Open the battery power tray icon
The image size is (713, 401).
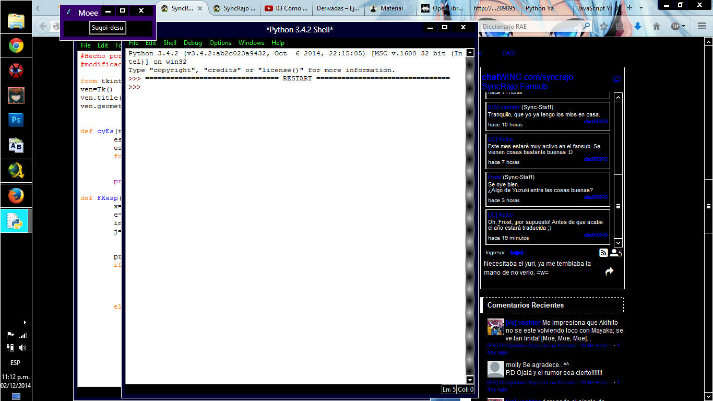tap(10, 348)
